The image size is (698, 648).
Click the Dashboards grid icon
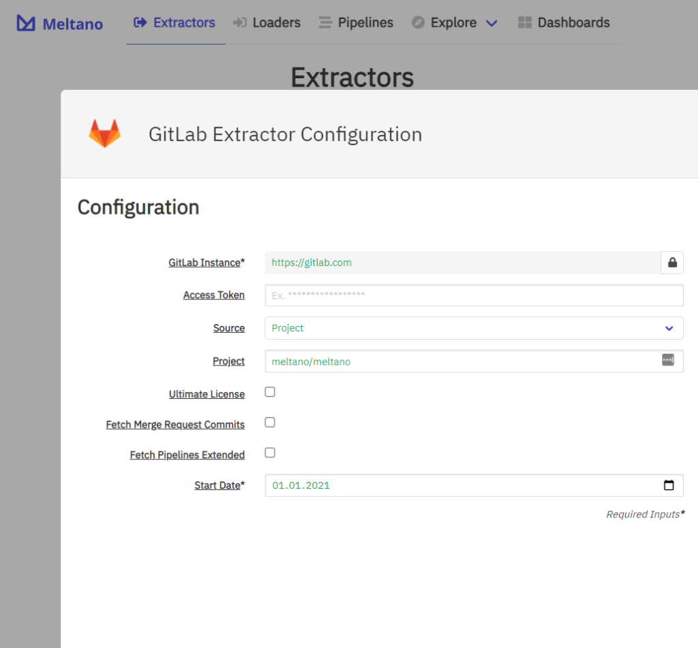[x=525, y=22]
